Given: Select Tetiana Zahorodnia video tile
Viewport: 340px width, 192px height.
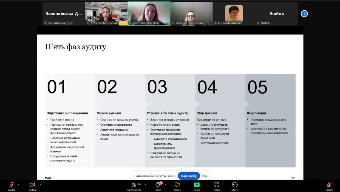Looking at the screenshot, I should 149,14.
